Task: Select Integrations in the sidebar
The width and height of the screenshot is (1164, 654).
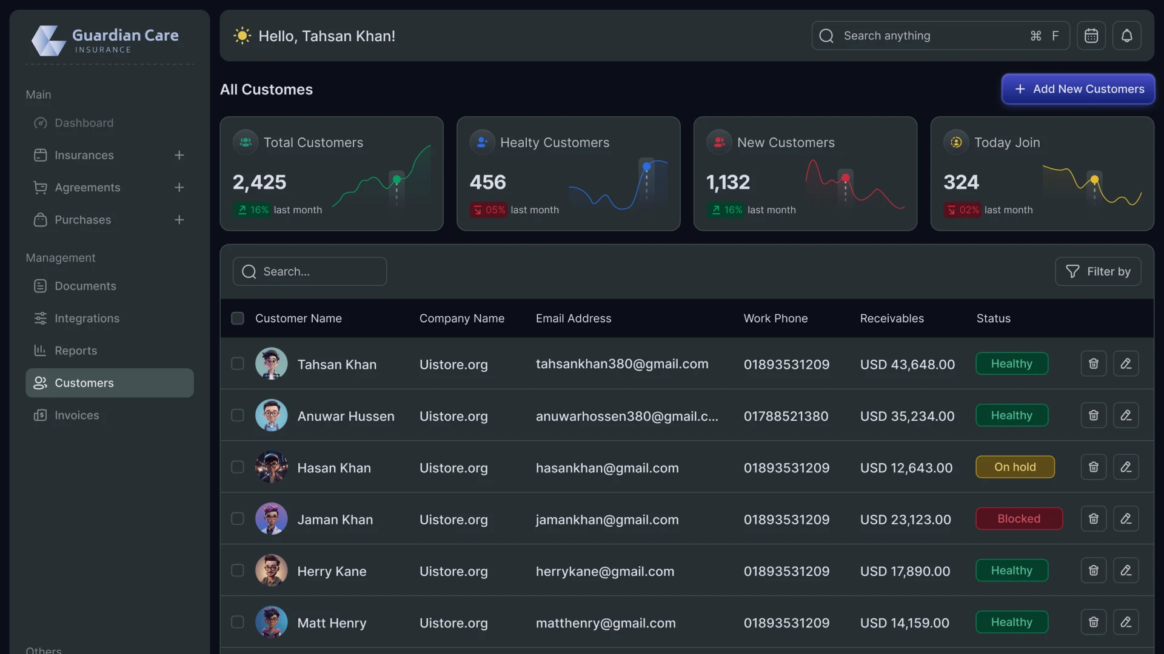Action: click(87, 318)
